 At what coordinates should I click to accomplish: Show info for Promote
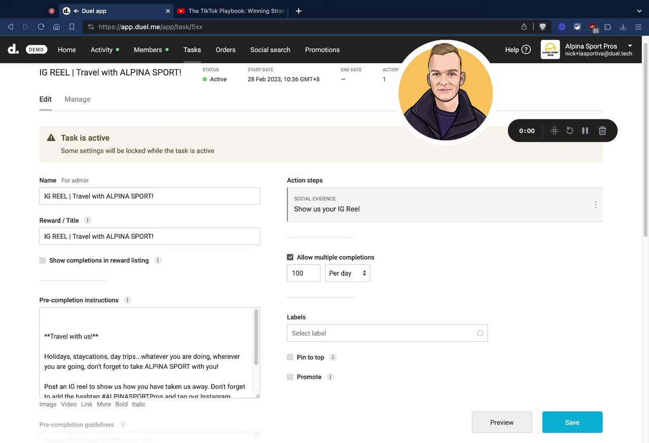(x=330, y=377)
